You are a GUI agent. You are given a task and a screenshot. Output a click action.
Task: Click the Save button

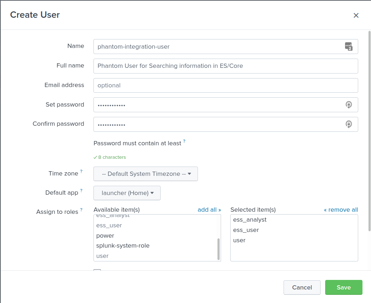point(344,287)
